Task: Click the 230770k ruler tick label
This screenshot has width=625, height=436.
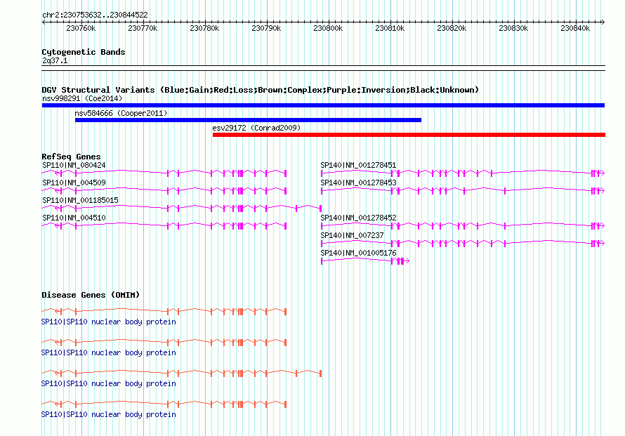Action: tap(143, 28)
